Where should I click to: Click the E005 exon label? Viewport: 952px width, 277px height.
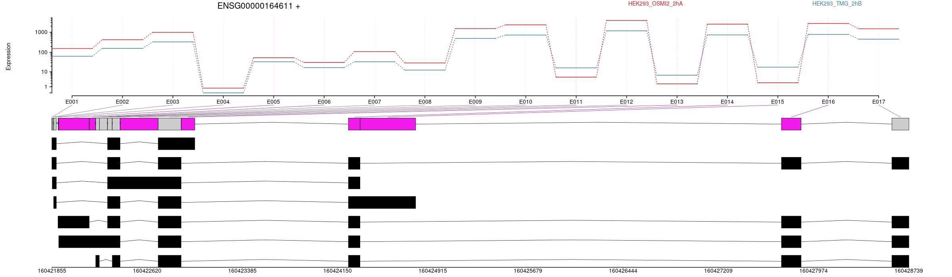point(273,102)
